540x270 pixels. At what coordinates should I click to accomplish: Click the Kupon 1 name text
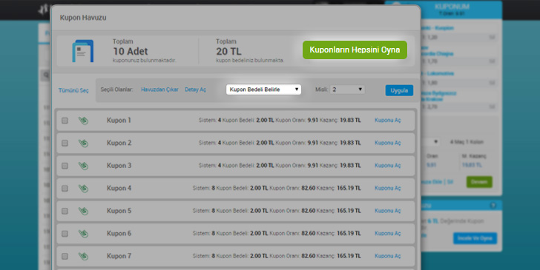pos(119,121)
